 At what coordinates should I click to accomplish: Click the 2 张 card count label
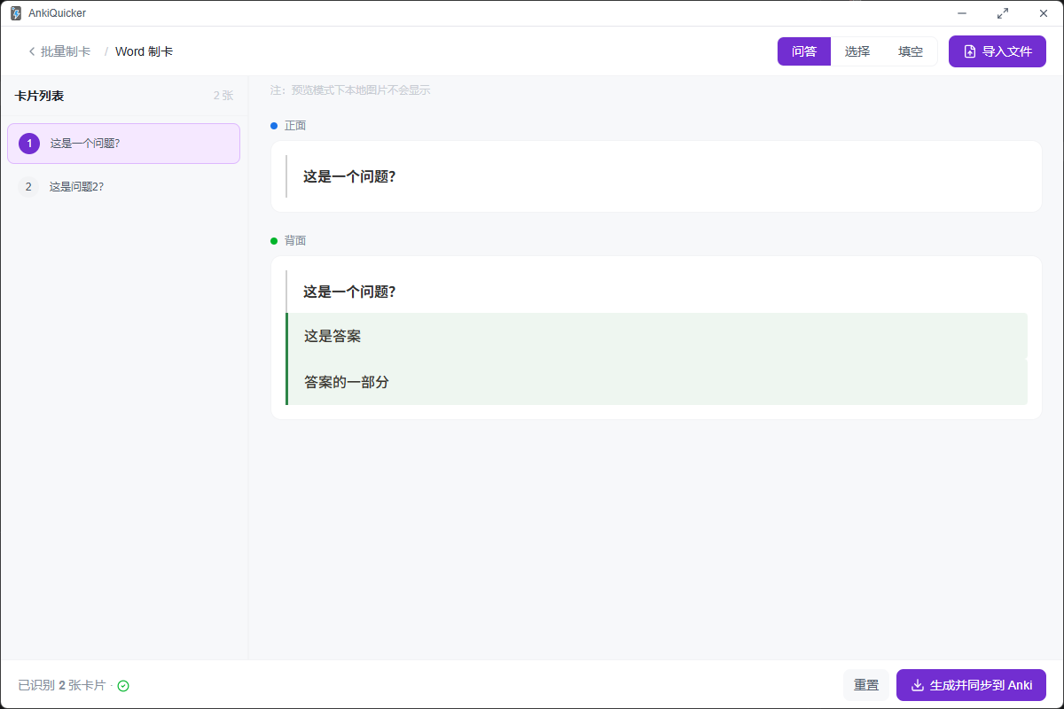click(x=223, y=96)
